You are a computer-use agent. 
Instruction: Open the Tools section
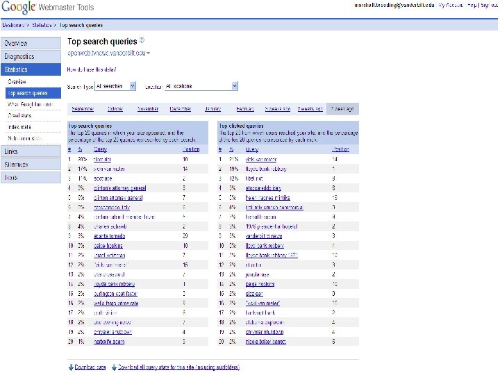(x=31, y=178)
